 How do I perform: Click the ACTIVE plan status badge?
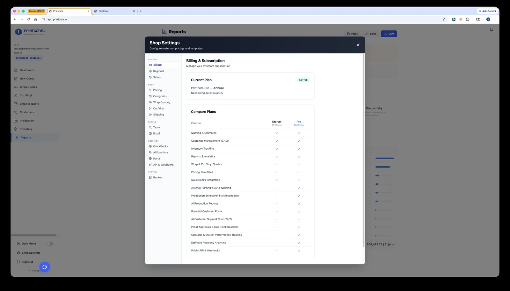point(303,80)
